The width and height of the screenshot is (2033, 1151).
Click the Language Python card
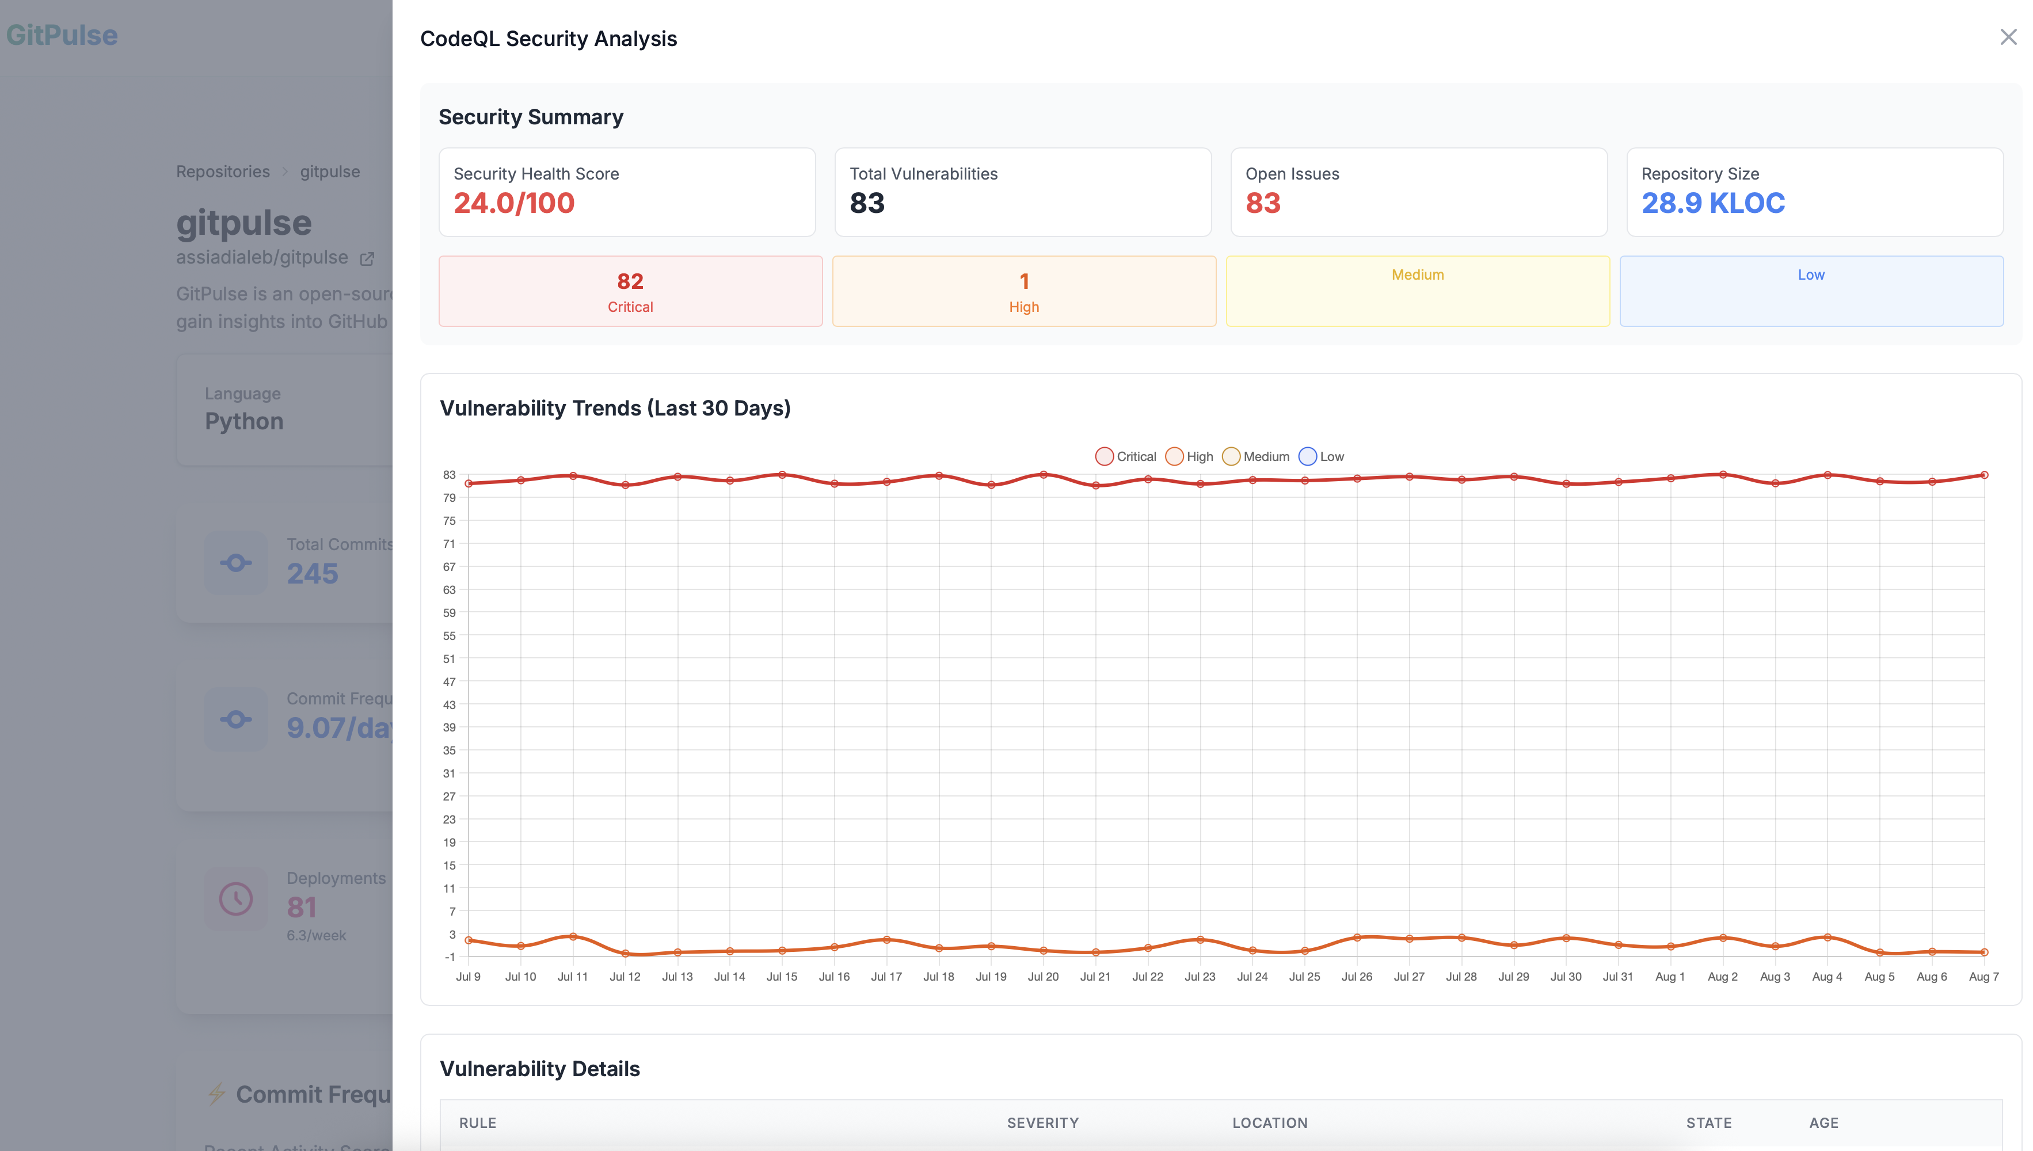(x=284, y=410)
